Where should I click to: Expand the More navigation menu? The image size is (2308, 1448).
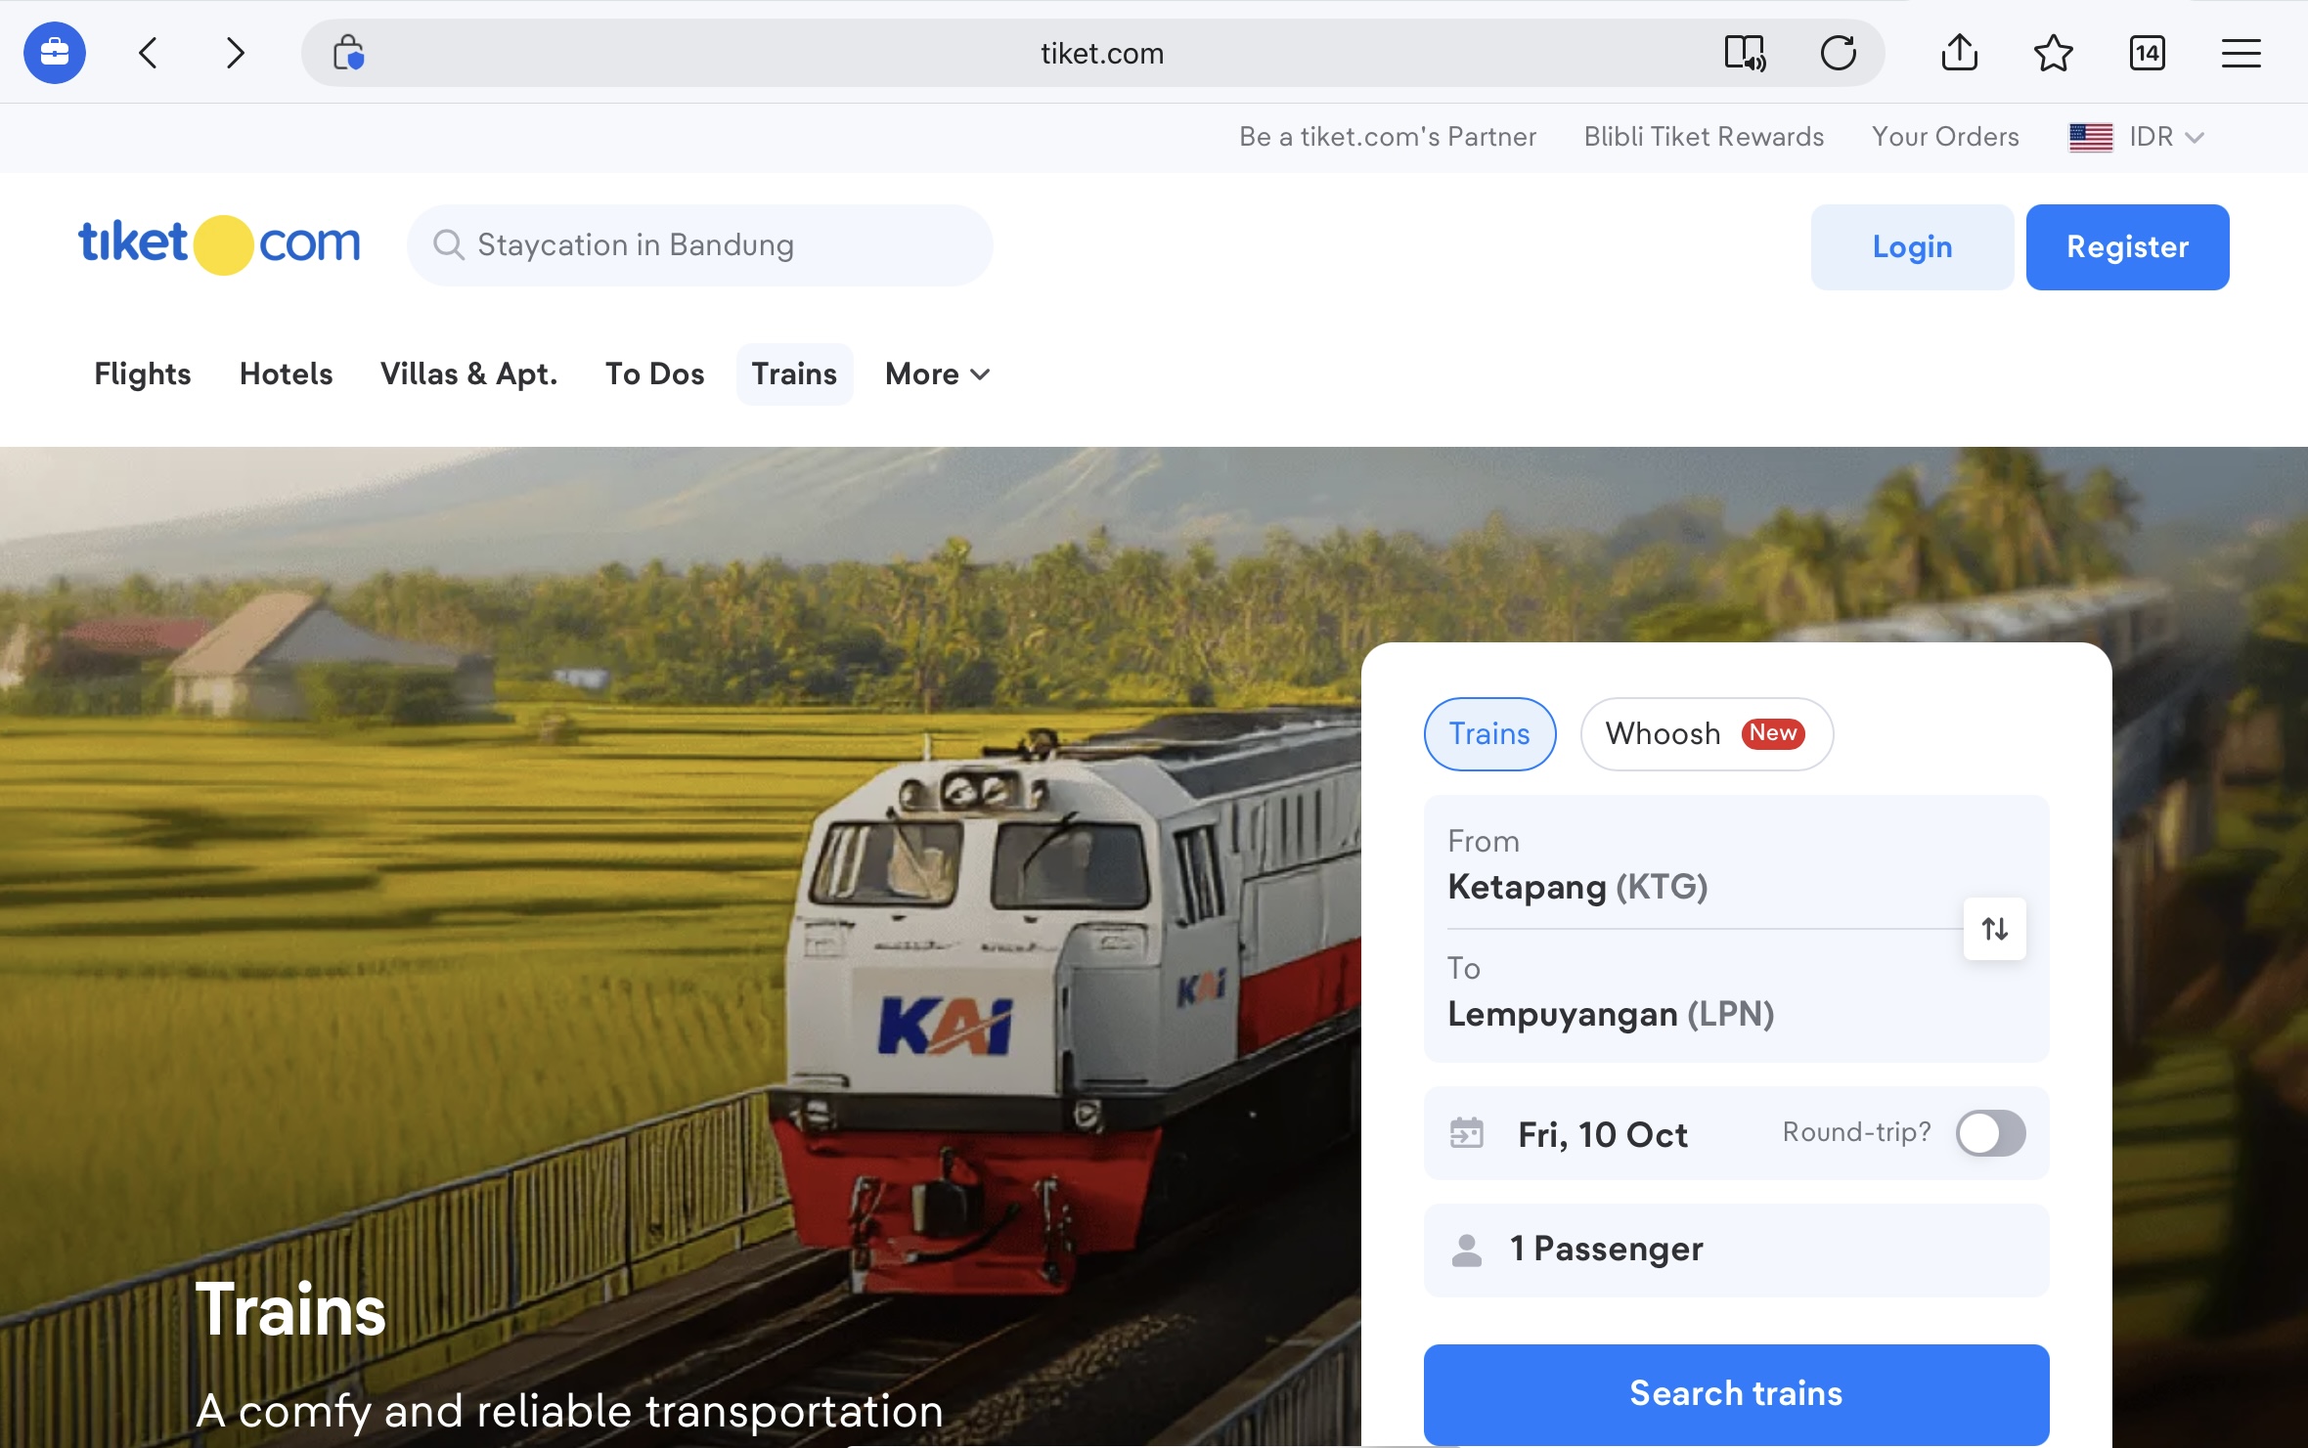point(937,374)
